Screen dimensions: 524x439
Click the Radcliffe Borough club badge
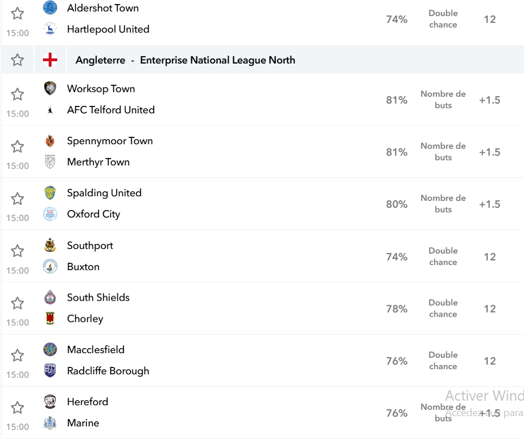pyautogui.click(x=50, y=370)
